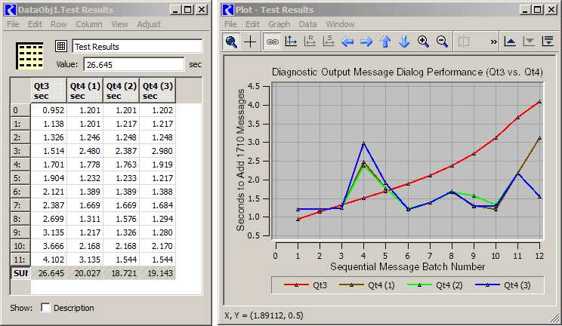Viewport: 562px width, 326px height.
Task: Open the Window menu
Action: [340, 24]
